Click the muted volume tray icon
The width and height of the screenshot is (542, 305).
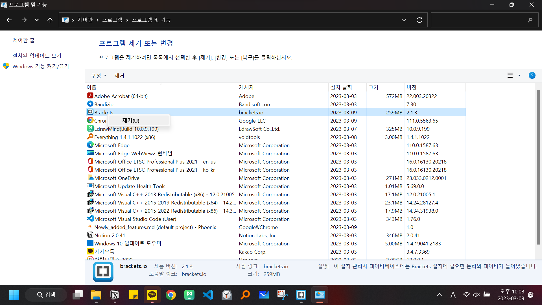pyautogui.click(x=477, y=295)
